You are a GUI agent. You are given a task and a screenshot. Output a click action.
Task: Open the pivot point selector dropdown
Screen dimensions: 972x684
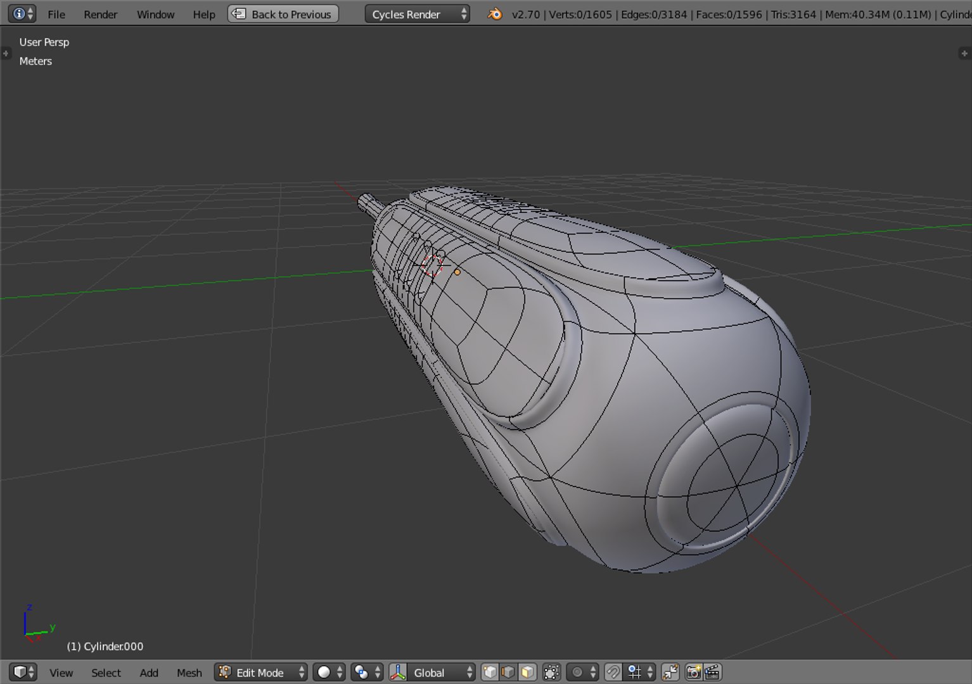coord(367,672)
